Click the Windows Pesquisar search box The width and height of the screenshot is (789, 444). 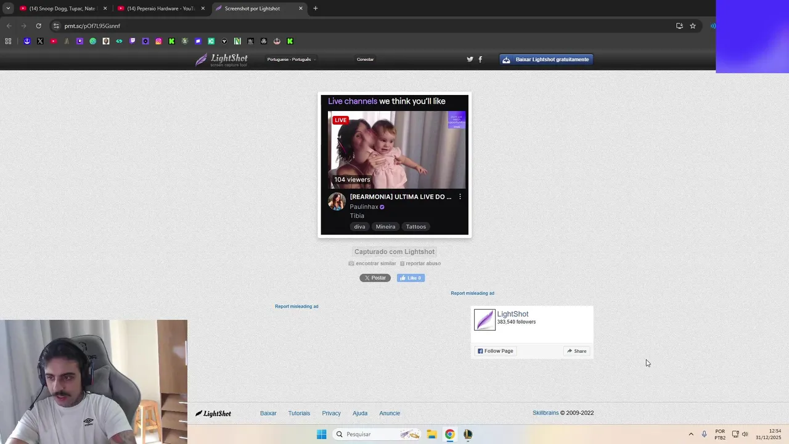pyautogui.click(x=378, y=434)
